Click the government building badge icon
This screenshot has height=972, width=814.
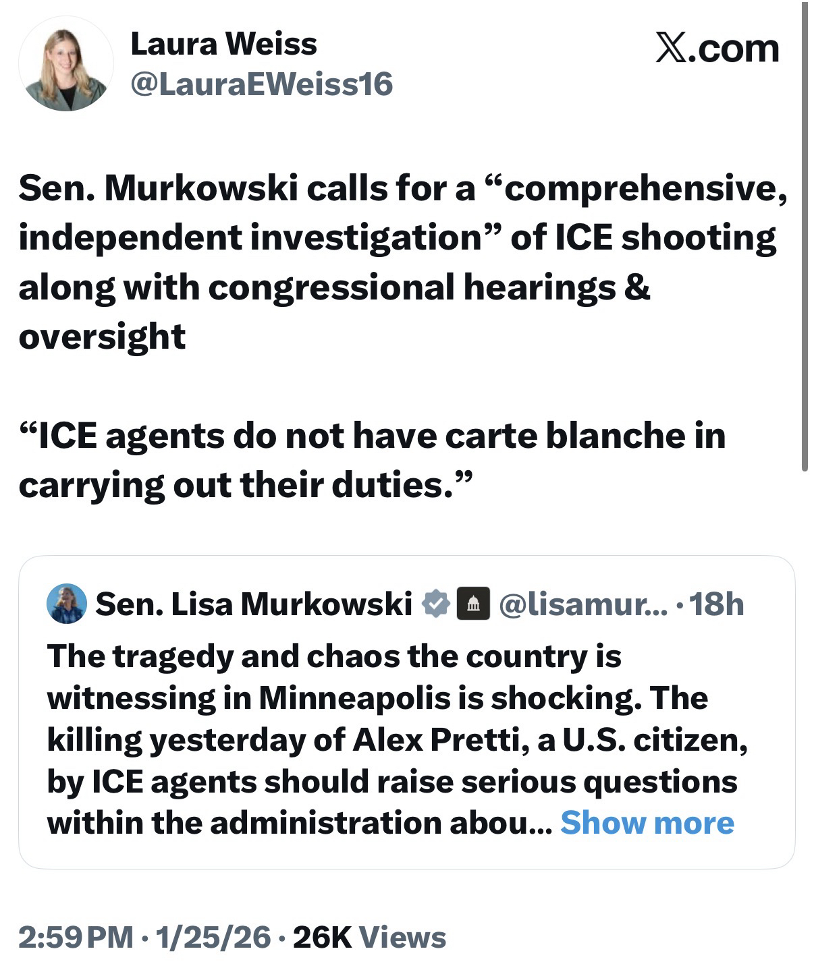[473, 603]
